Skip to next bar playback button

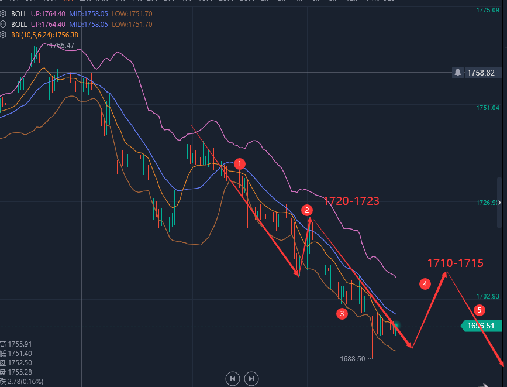pos(251,379)
